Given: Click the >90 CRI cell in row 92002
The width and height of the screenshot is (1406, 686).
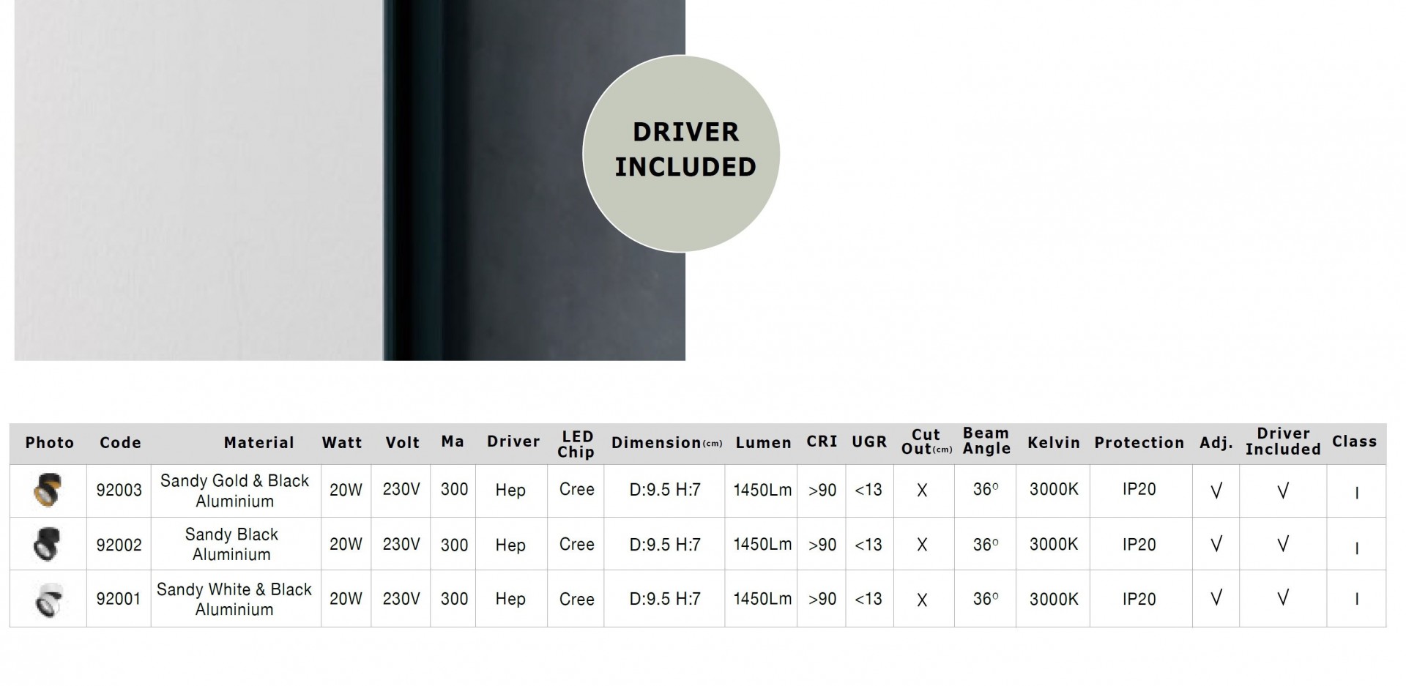Looking at the screenshot, I should [x=822, y=545].
